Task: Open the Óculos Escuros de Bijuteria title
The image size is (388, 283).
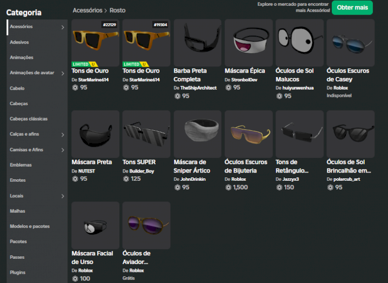Action: (246, 166)
